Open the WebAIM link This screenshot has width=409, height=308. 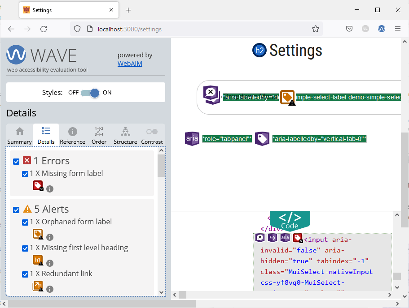(130, 64)
